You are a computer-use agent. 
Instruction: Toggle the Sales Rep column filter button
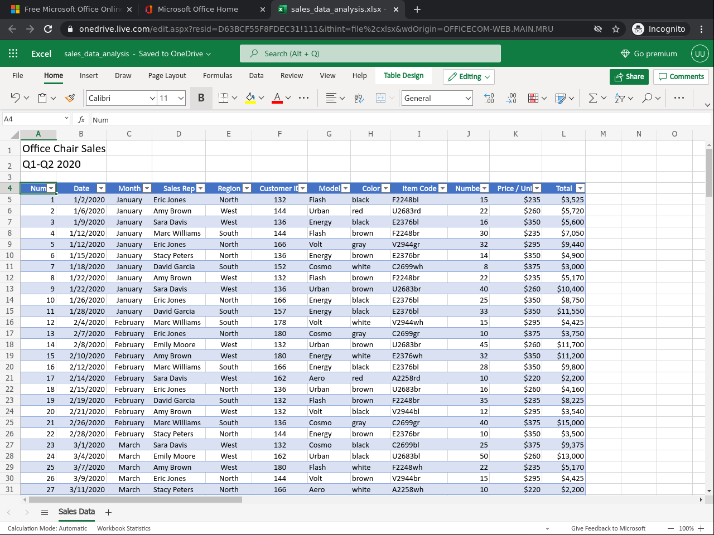pos(201,188)
